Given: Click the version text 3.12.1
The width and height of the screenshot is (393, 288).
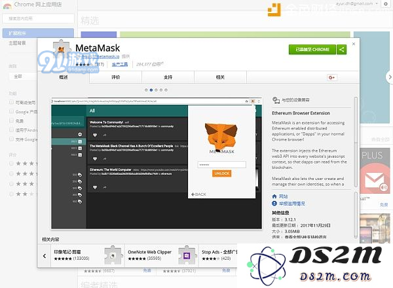Looking at the screenshot, I should 290,220.
